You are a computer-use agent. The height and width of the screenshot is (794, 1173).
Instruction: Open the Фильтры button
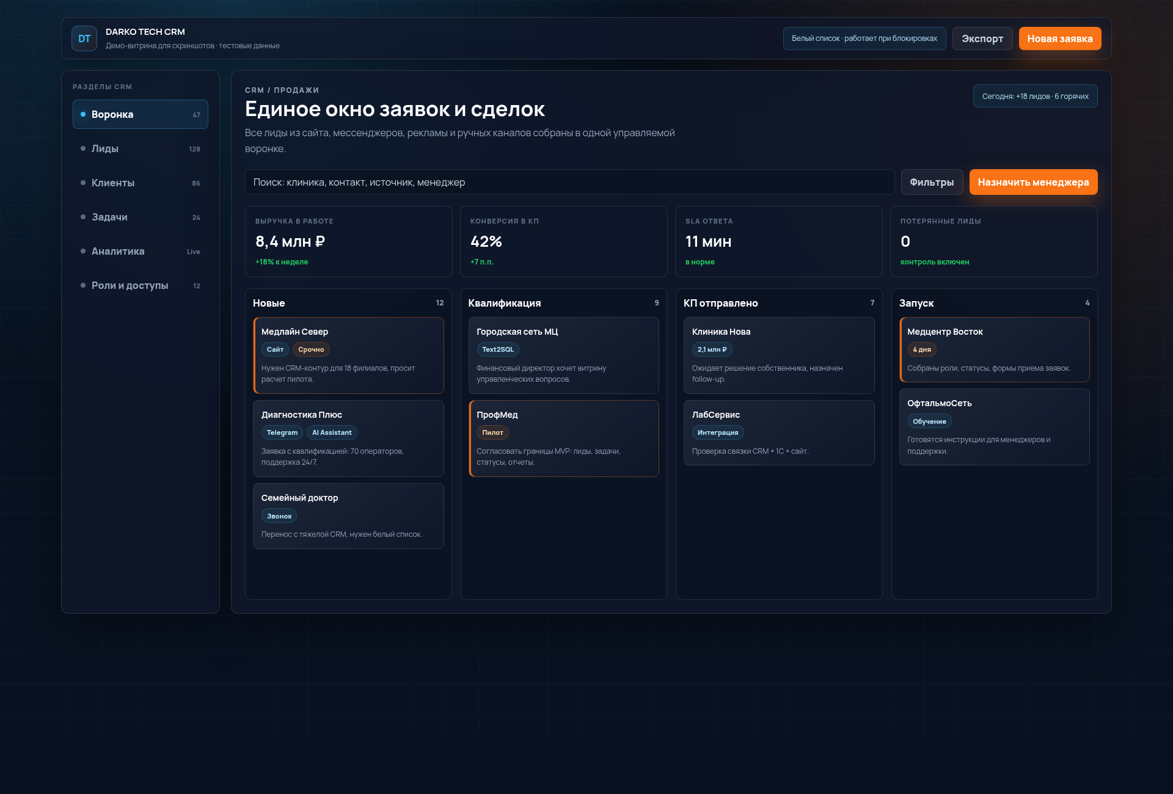pos(932,182)
